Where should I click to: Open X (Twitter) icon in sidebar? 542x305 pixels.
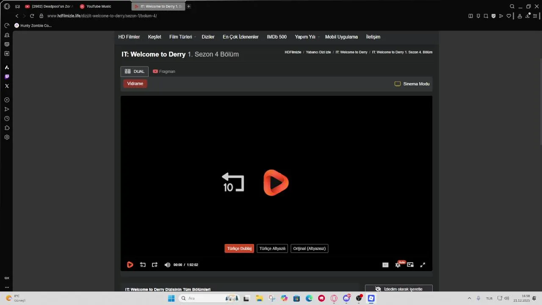(7, 86)
